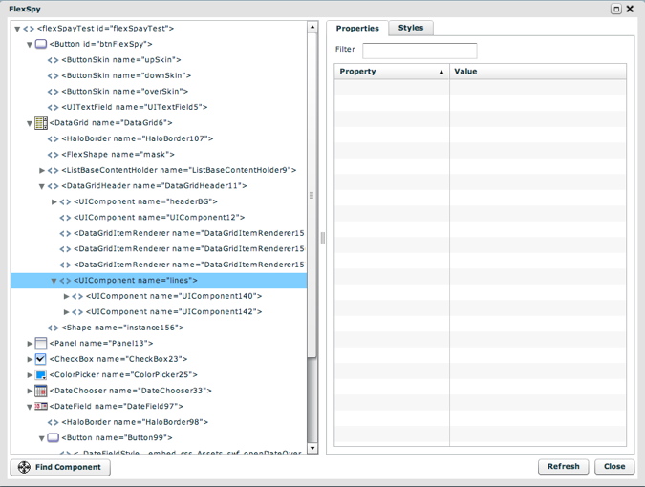The width and height of the screenshot is (645, 487).
Task: Click the Button icon beside btnFlexSpy
Action: [x=41, y=44]
